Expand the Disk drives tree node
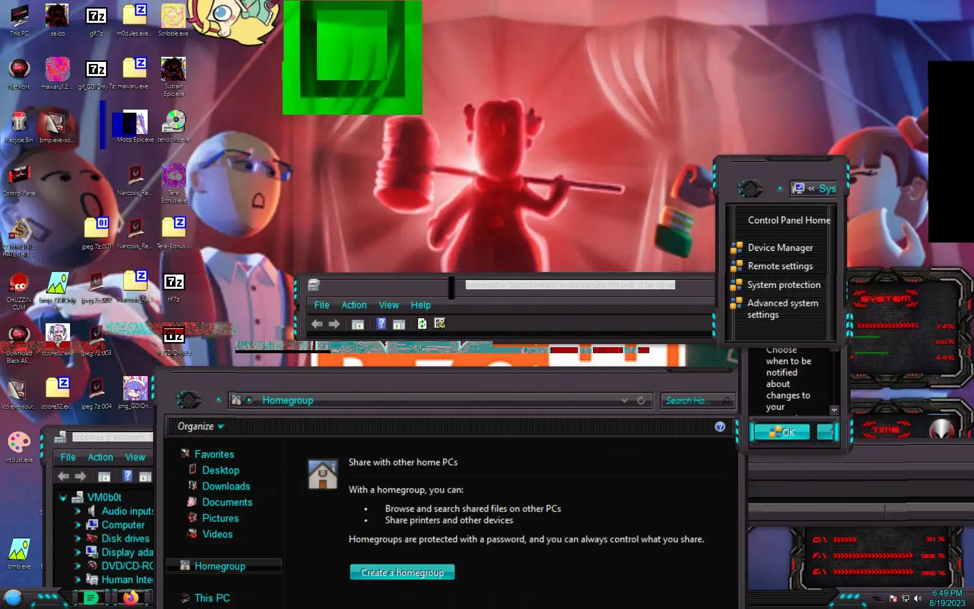The width and height of the screenshot is (974, 609). click(x=78, y=538)
